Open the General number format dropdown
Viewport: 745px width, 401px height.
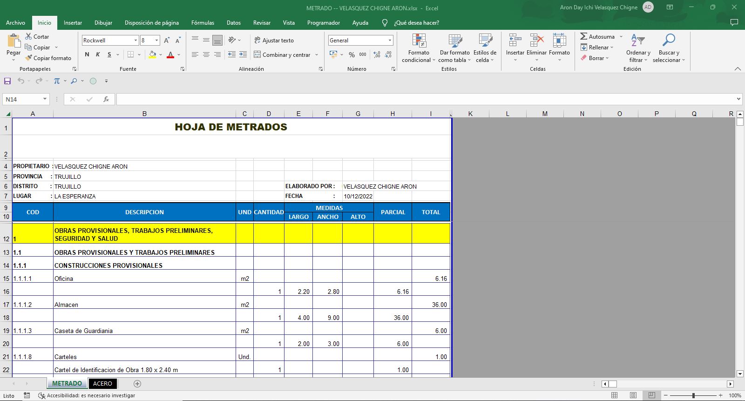[390, 41]
